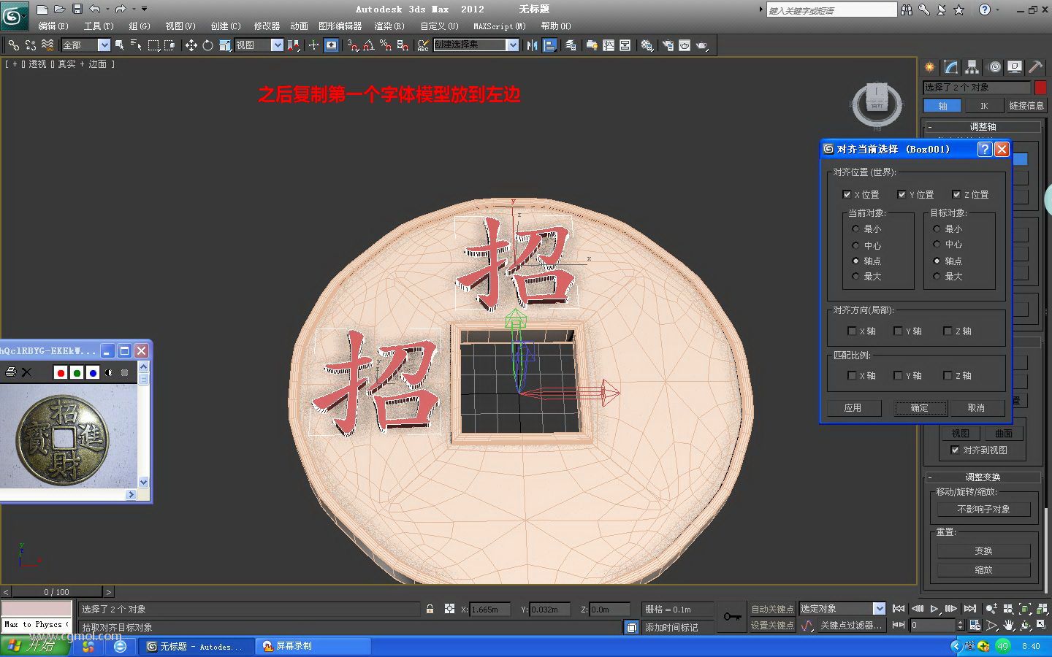This screenshot has width=1052, height=657.
Task: Open the Create command panel tab
Action: 930,67
